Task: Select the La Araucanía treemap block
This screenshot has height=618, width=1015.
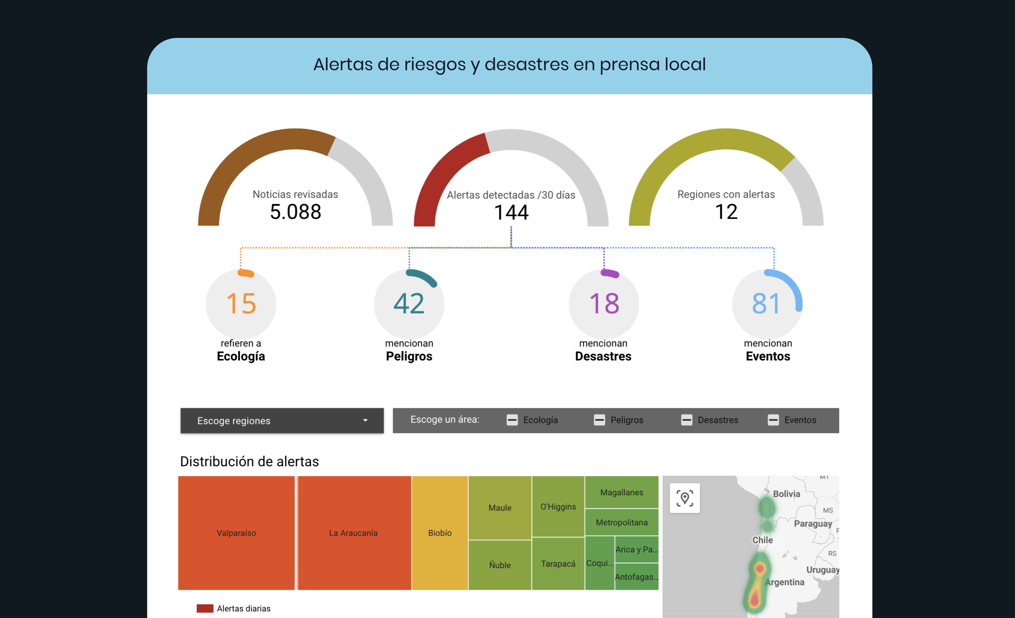Action: 354,533
